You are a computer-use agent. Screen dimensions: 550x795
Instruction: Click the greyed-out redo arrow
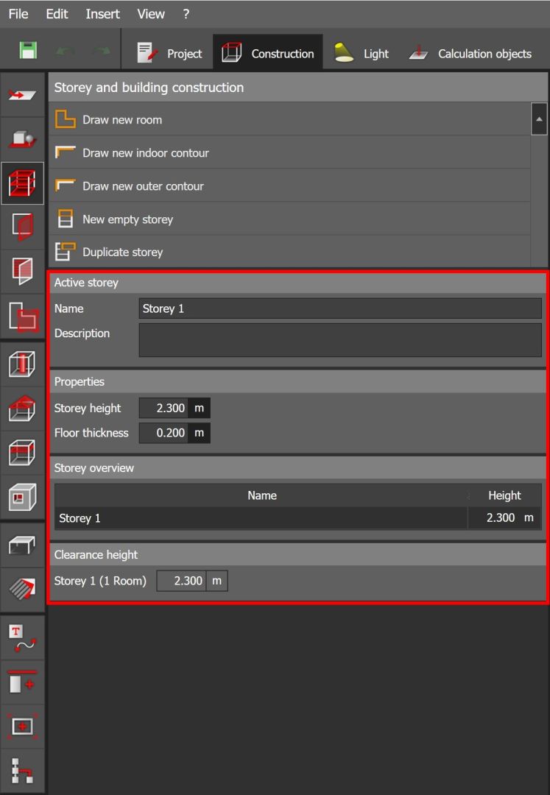(x=102, y=52)
